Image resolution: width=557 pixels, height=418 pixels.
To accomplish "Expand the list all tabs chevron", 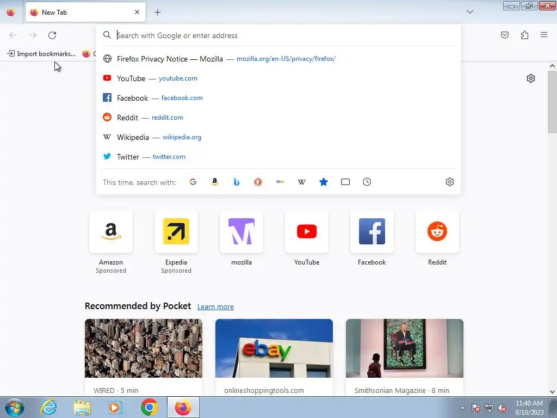I will coord(470,12).
